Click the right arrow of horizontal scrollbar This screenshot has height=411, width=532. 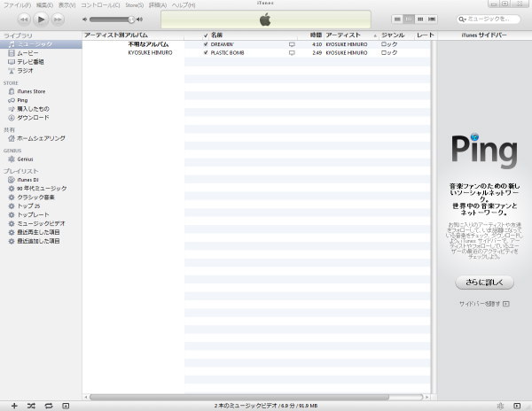point(427,397)
